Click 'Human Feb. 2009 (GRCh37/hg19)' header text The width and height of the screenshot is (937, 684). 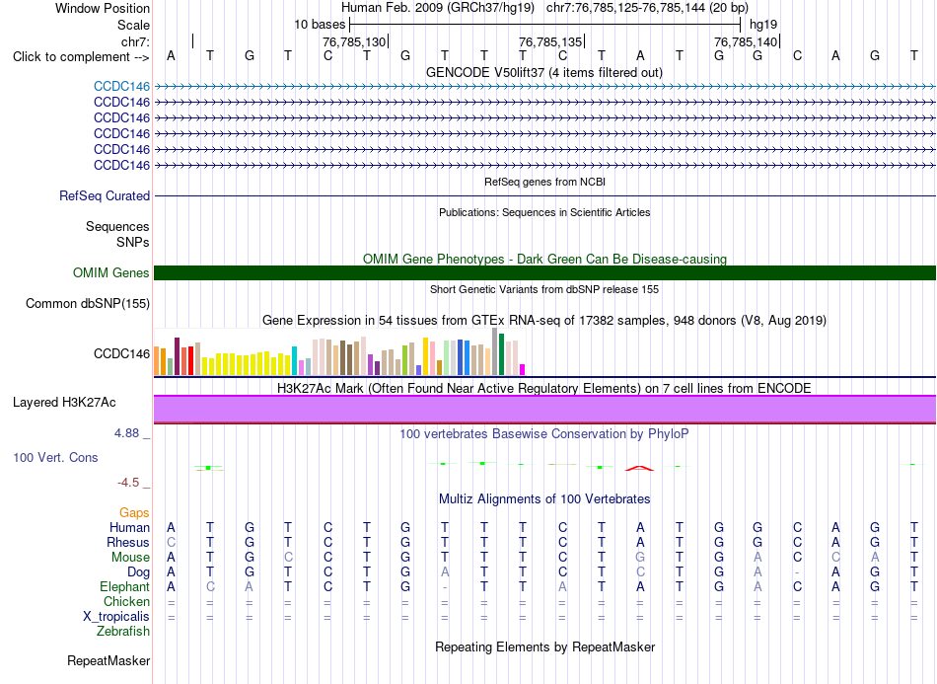click(437, 8)
